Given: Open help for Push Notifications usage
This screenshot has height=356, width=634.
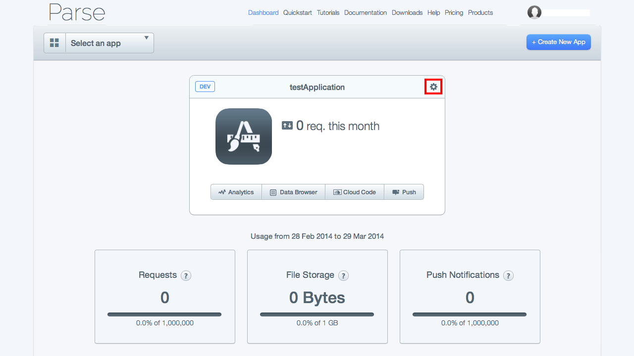Looking at the screenshot, I should point(508,276).
